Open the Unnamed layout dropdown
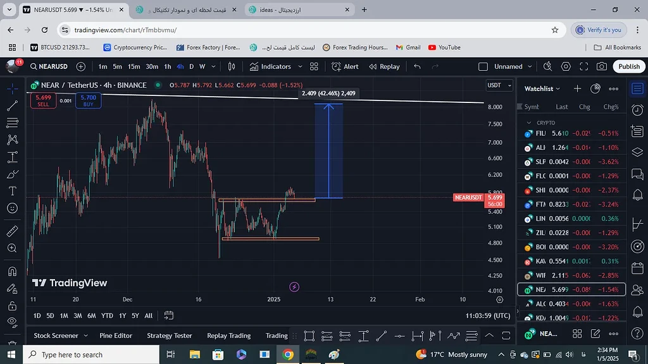648x364 pixels. [513, 66]
